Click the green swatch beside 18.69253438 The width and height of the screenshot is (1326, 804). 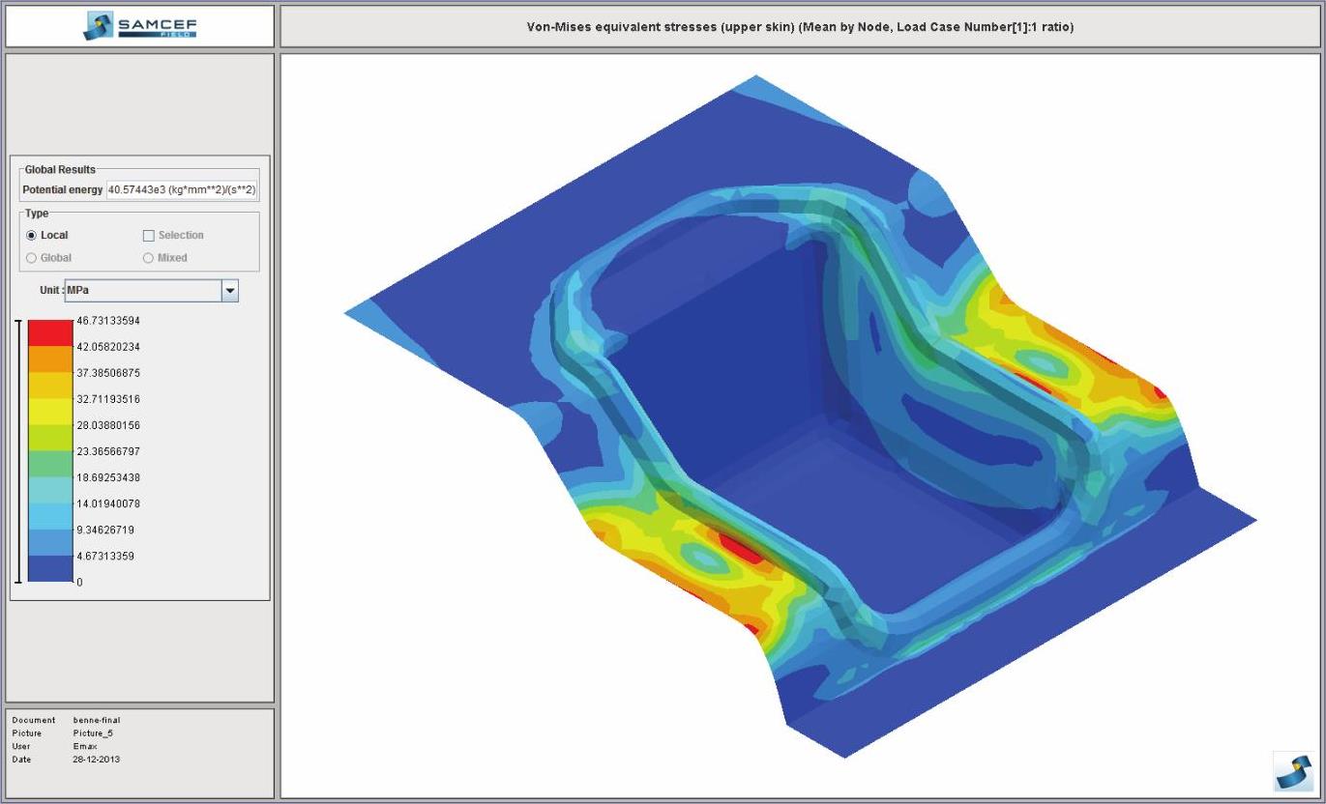click(50, 464)
